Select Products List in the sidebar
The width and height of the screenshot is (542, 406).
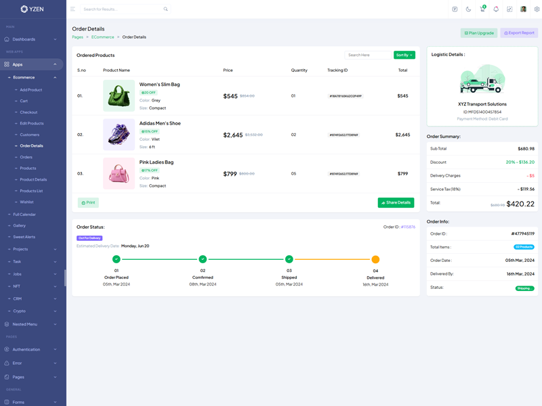[x=31, y=191]
